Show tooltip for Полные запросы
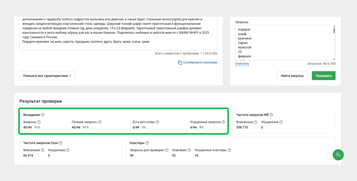Viewport: 357px width, 181px height. click(100, 122)
